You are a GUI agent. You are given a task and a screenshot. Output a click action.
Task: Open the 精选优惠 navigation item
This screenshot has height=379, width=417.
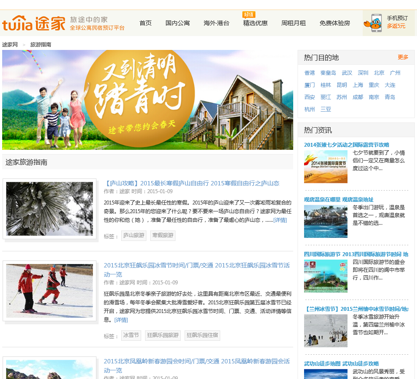pos(255,23)
